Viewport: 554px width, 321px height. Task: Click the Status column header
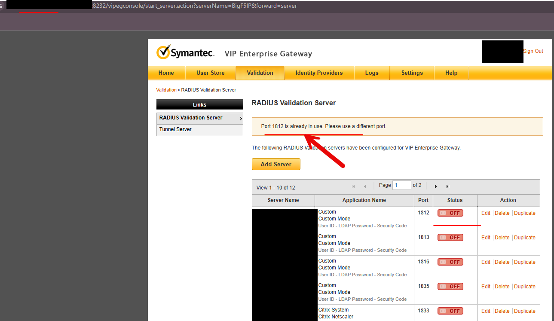(x=455, y=200)
